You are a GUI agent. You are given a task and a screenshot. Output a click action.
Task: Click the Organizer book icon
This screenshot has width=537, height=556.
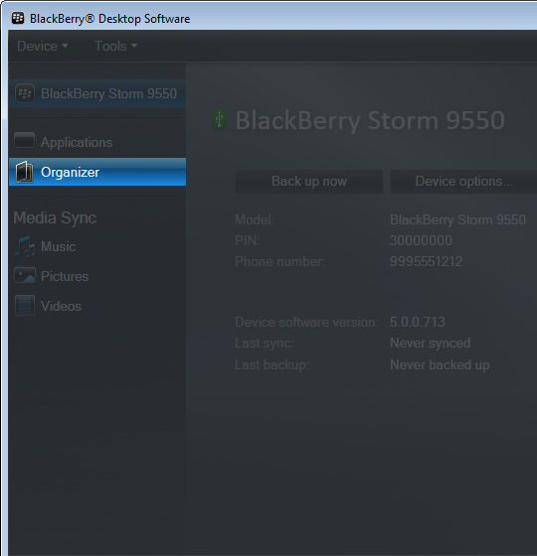pos(25,172)
